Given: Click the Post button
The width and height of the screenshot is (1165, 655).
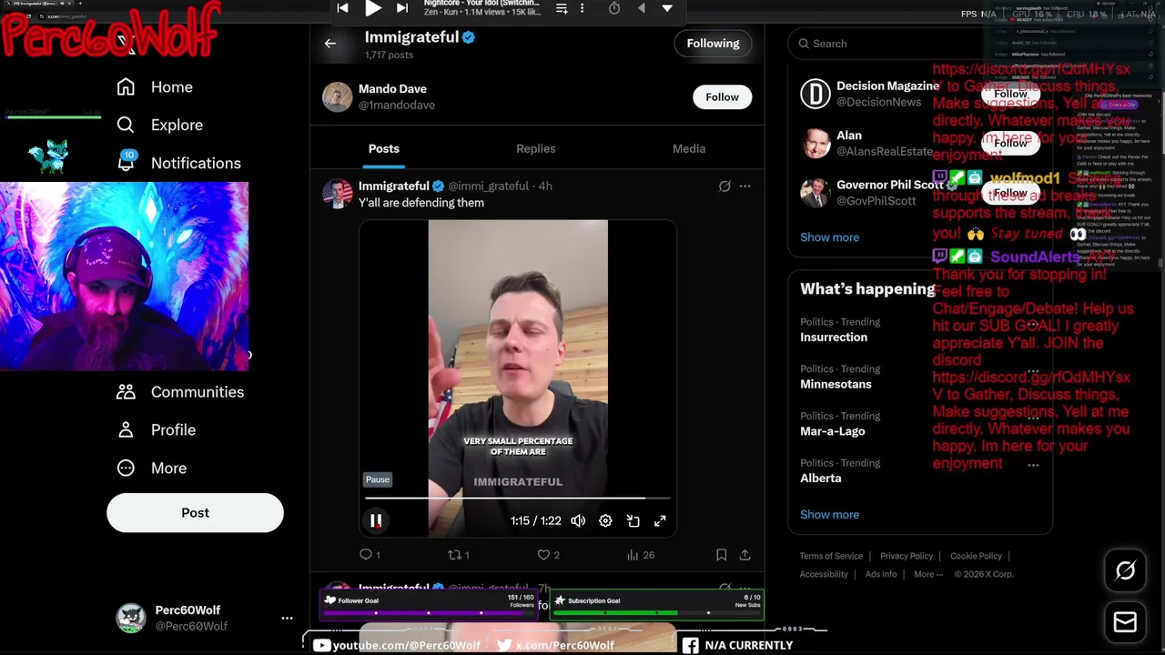Looking at the screenshot, I should 195,513.
